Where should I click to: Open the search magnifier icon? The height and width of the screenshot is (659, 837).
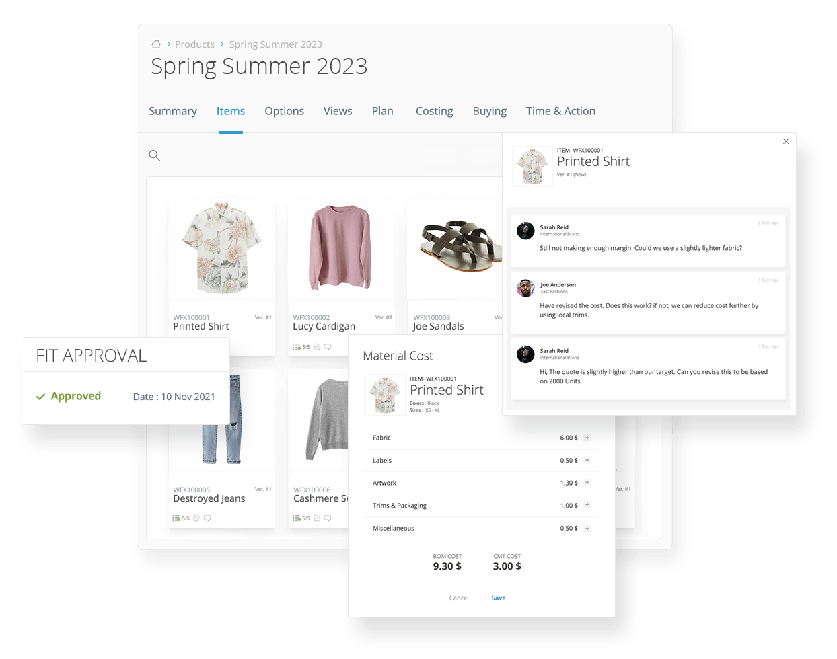[x=154, y=155]
